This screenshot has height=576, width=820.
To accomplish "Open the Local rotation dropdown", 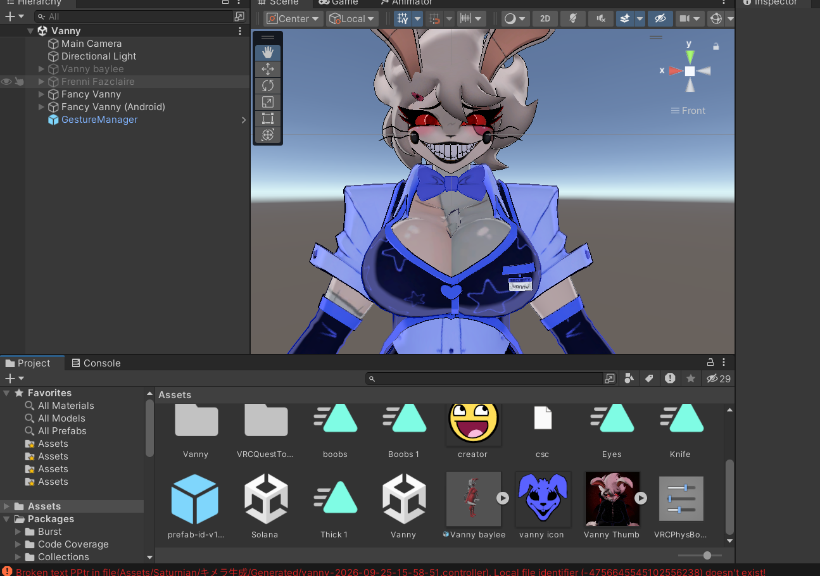I will tap(352, 19).
